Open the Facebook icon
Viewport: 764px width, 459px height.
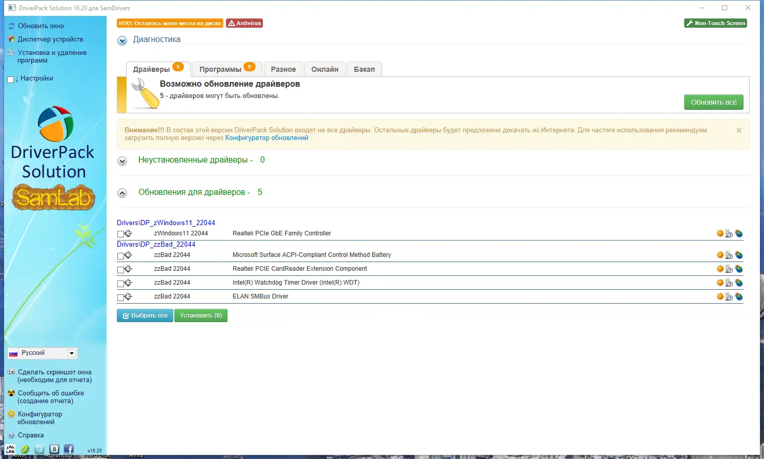tap(69, 449)
